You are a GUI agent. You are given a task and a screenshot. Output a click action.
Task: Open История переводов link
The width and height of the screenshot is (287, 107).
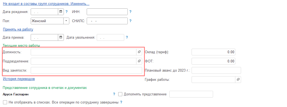[x=19, y=79]
